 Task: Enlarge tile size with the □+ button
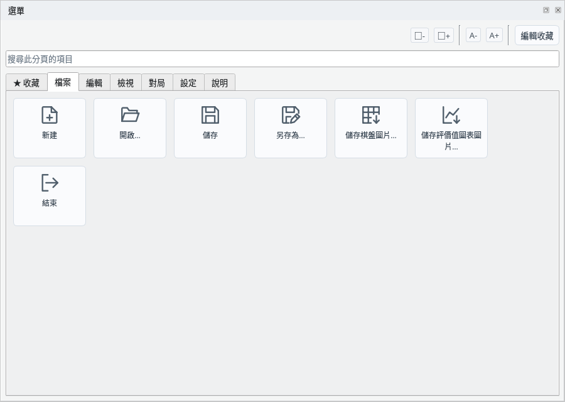[444, 36]
